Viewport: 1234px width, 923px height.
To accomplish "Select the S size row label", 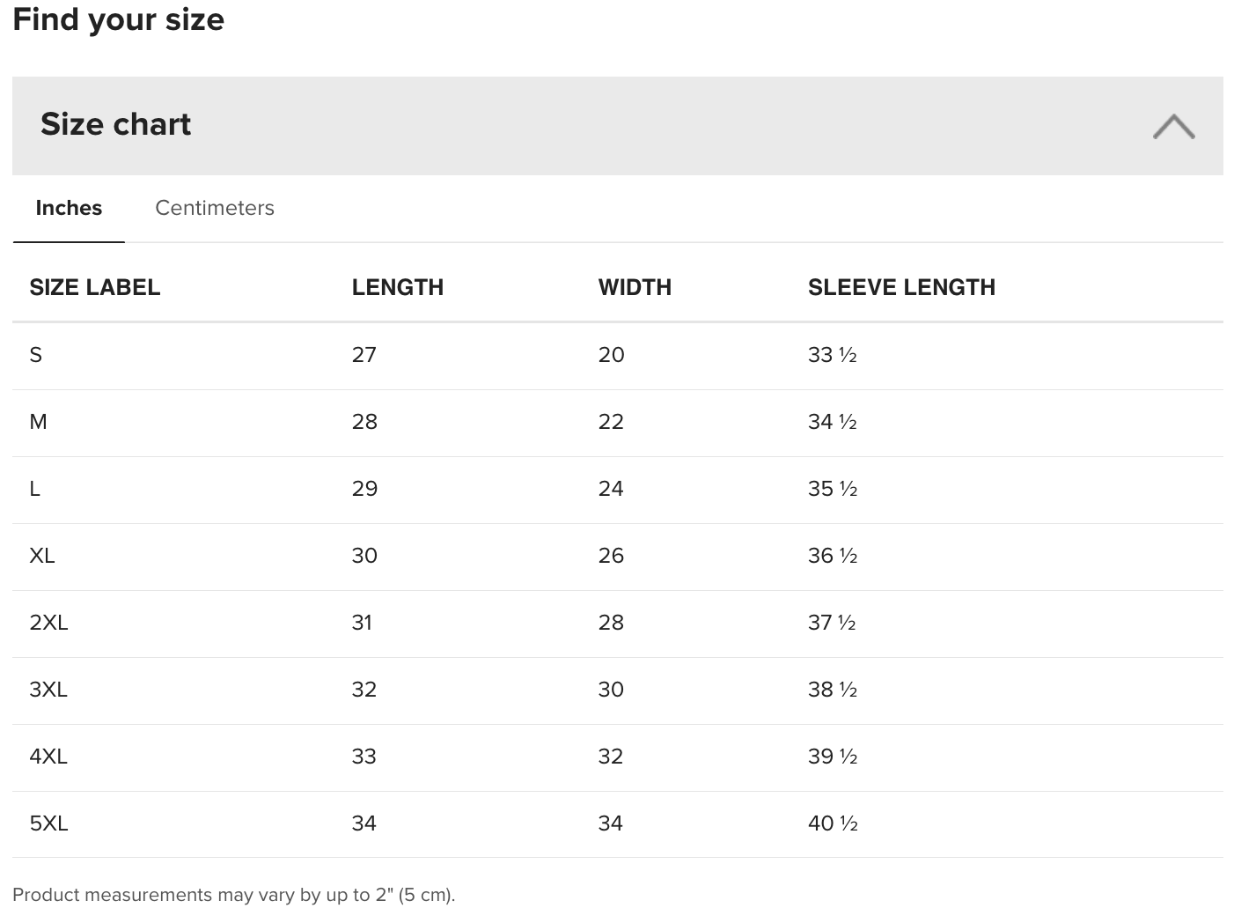I will [36, 355].
